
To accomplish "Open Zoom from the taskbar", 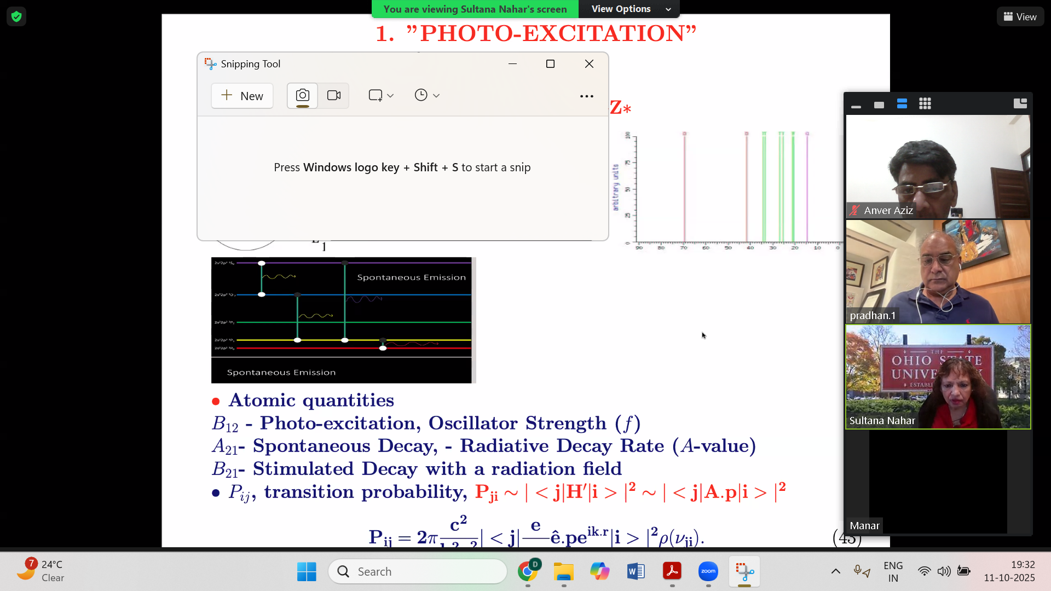I will tap(708, 571).
